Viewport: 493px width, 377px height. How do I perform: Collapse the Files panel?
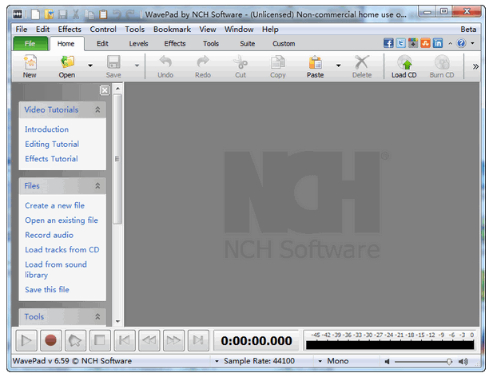pyautogui.click(x=97, y=185)
